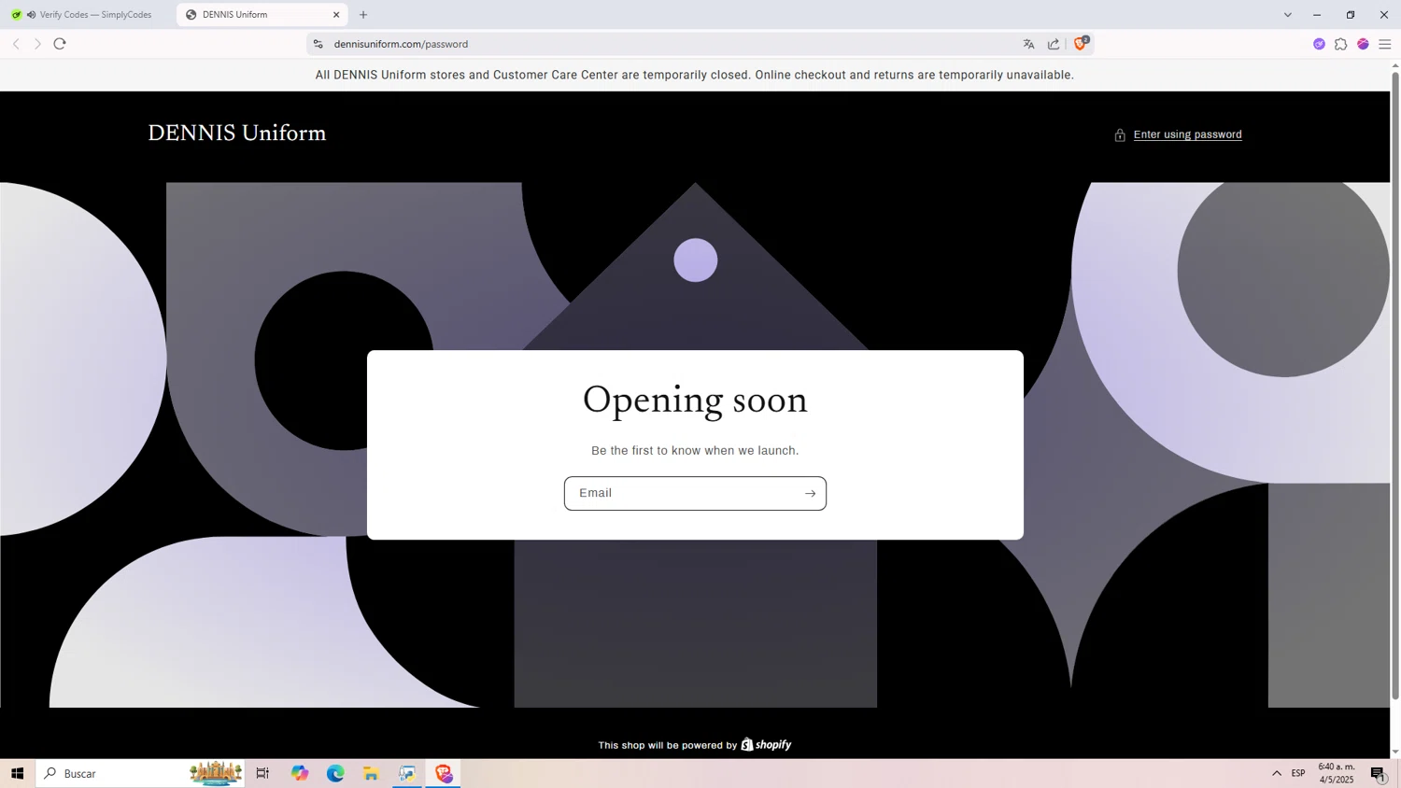Open the Windows Start menu
This screenshot has width=1401, height=788.
click(x=17, y=773)
